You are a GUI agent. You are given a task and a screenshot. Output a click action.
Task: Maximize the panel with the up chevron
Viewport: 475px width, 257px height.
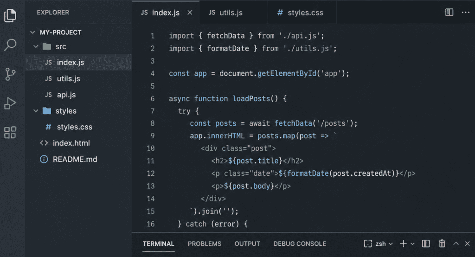point(456,244)
